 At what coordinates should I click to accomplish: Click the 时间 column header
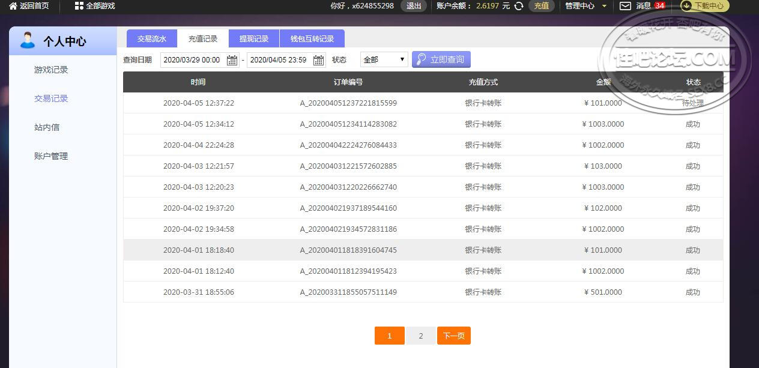coord(198,82)
